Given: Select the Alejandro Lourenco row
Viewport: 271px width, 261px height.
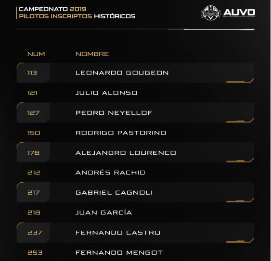Looking at the screenshot, I should coord(135,152).
